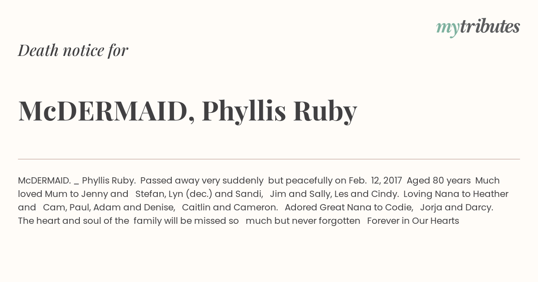Click the "Aged 80 years" text
The width and height of the screenshot is (538, 282).
tap(438, 180)
